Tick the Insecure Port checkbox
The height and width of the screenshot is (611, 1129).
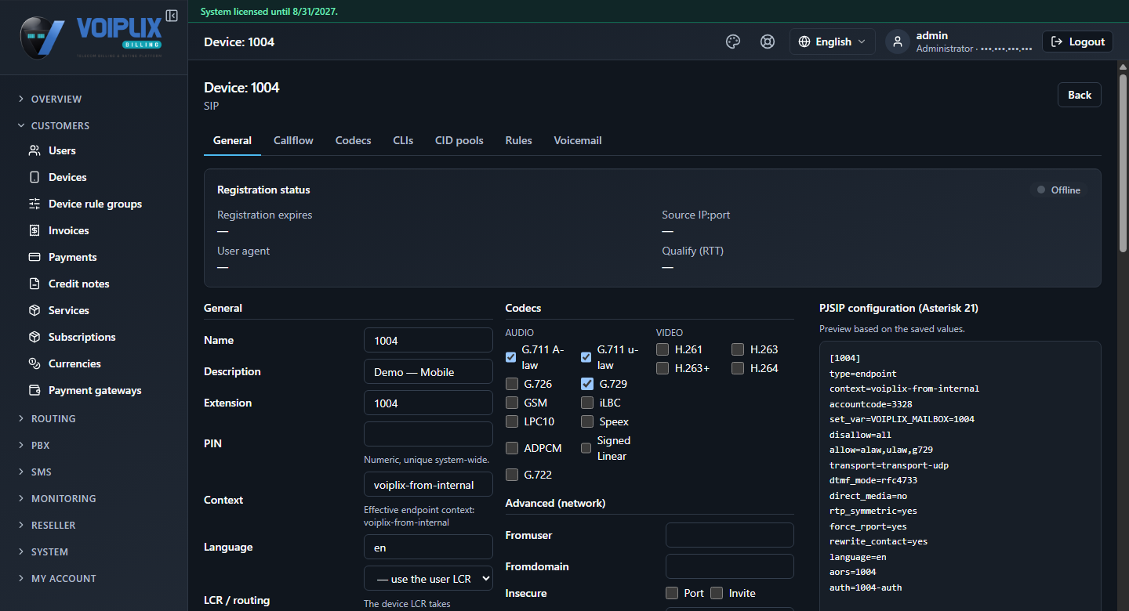[x=672, y=593]
